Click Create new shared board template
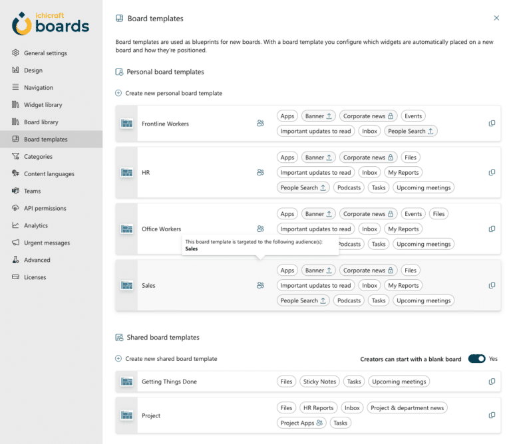511x444 pixels. 171,359
